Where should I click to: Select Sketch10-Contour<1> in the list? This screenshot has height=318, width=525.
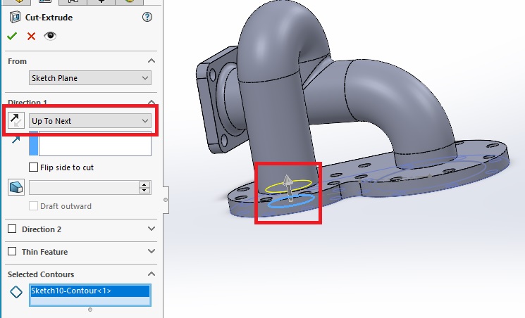(89, 291)
